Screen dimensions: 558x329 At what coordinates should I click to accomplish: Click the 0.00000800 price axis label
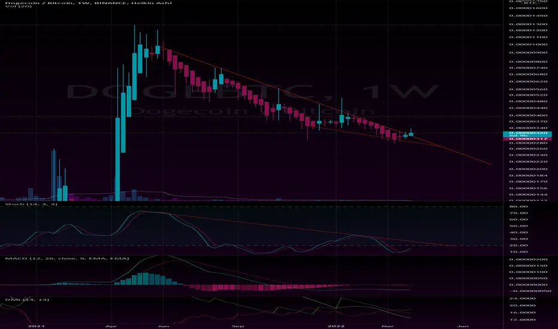click(x=527, y=62)
